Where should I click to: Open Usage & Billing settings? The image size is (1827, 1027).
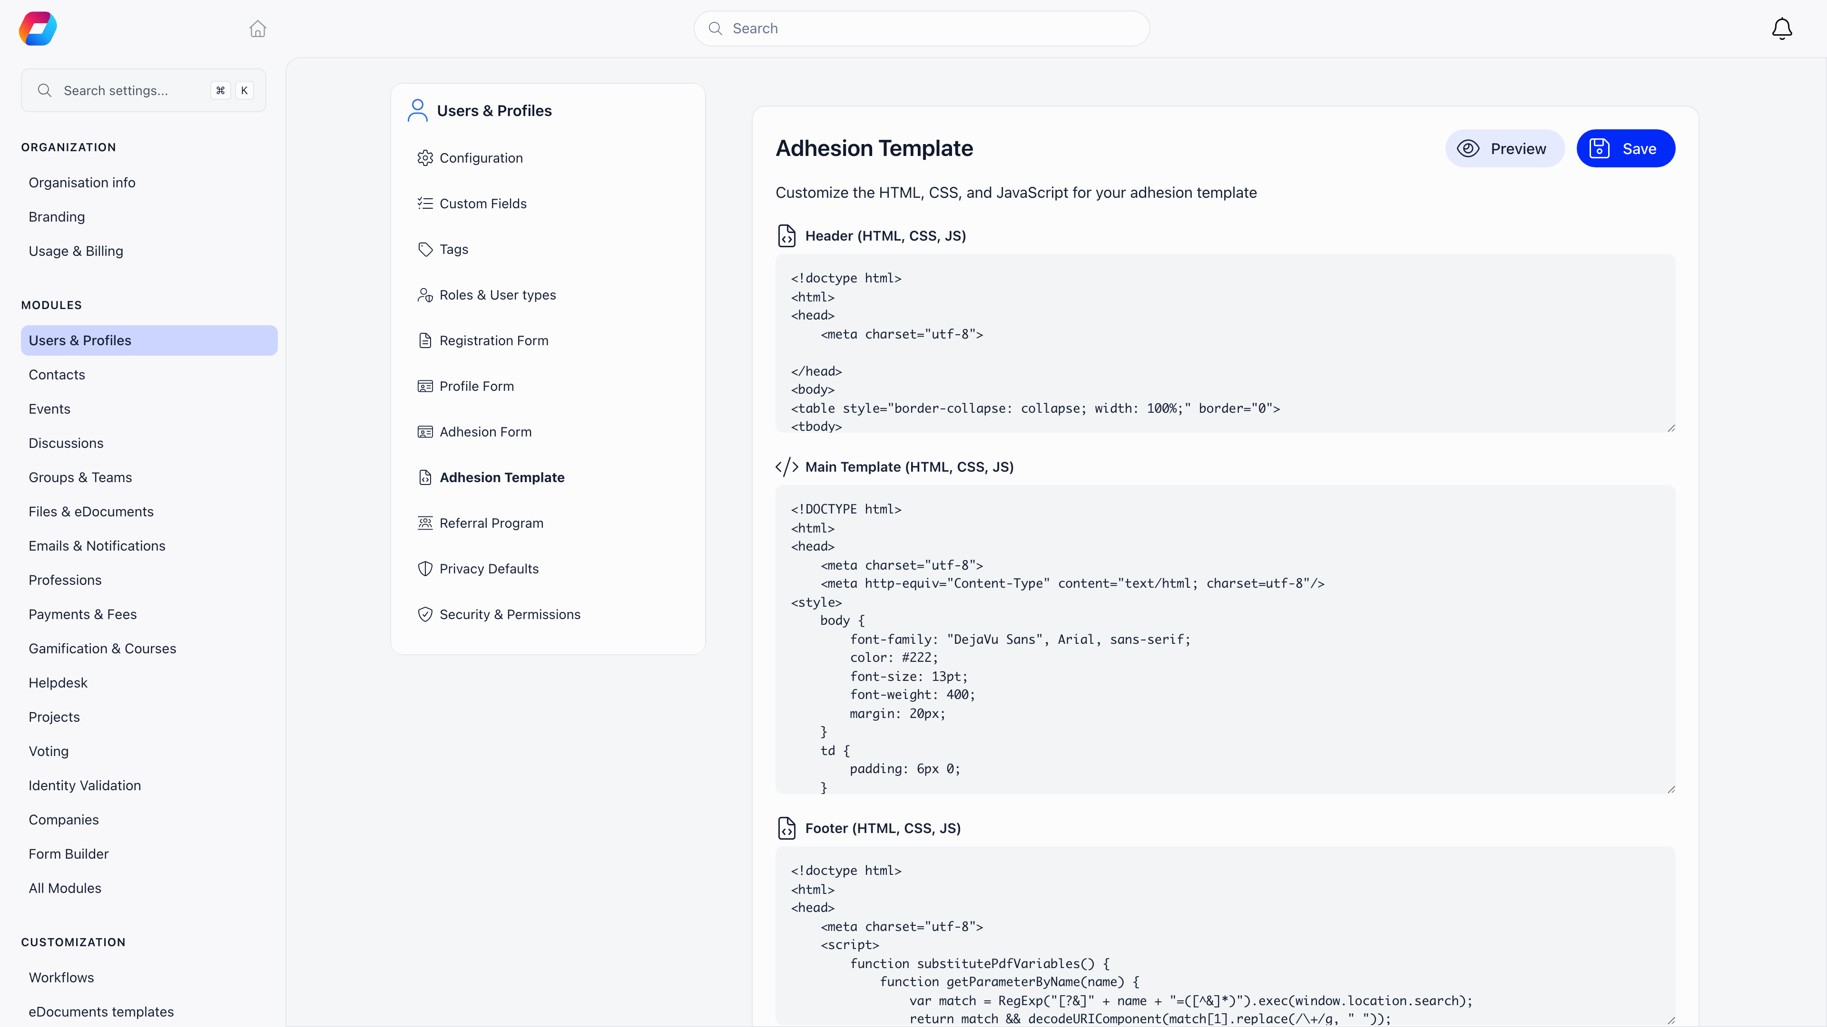pyautogui.click(x=76, y=251)
